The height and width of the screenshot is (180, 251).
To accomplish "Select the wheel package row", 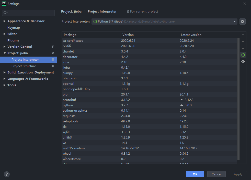I will [x=150, y=154].
